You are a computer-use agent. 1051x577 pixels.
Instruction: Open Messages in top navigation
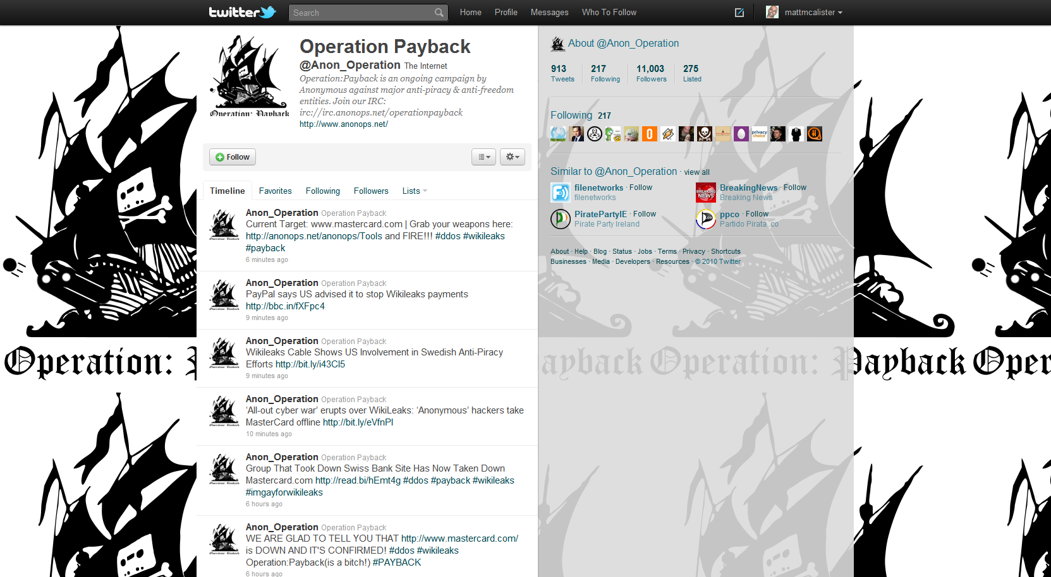tap(549, 12)
